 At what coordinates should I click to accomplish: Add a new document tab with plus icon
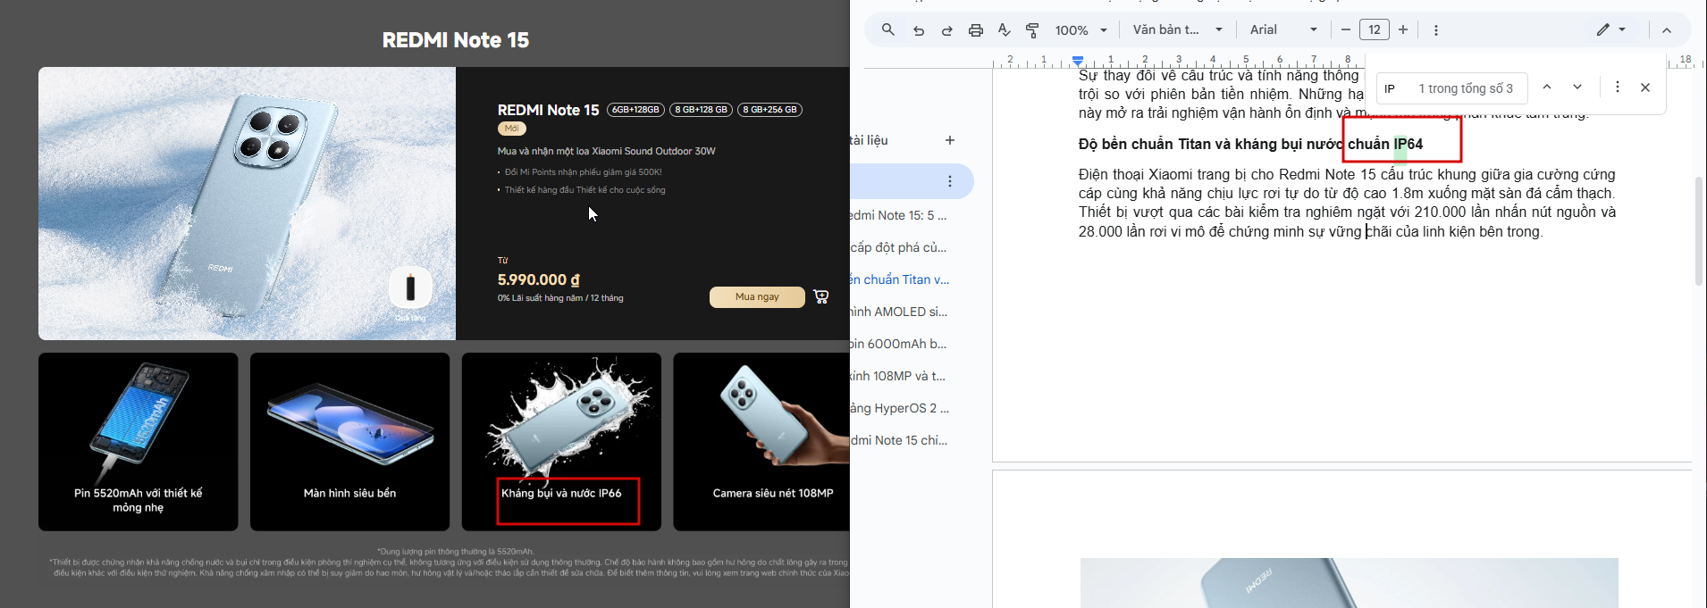coord(950,140)
